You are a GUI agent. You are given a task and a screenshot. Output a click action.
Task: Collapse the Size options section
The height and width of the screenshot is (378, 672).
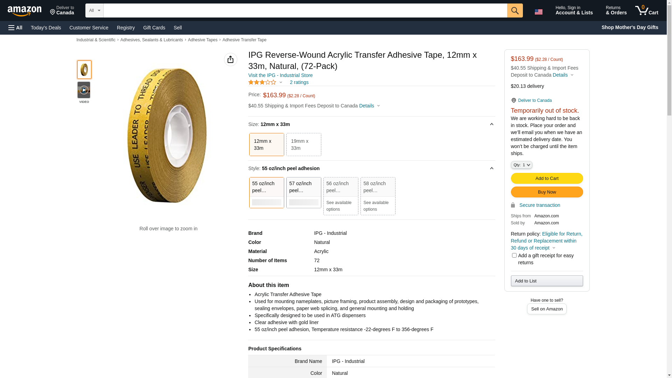coord(491,124)
